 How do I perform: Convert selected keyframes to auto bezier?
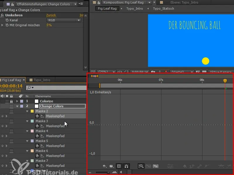pos(207,166)
